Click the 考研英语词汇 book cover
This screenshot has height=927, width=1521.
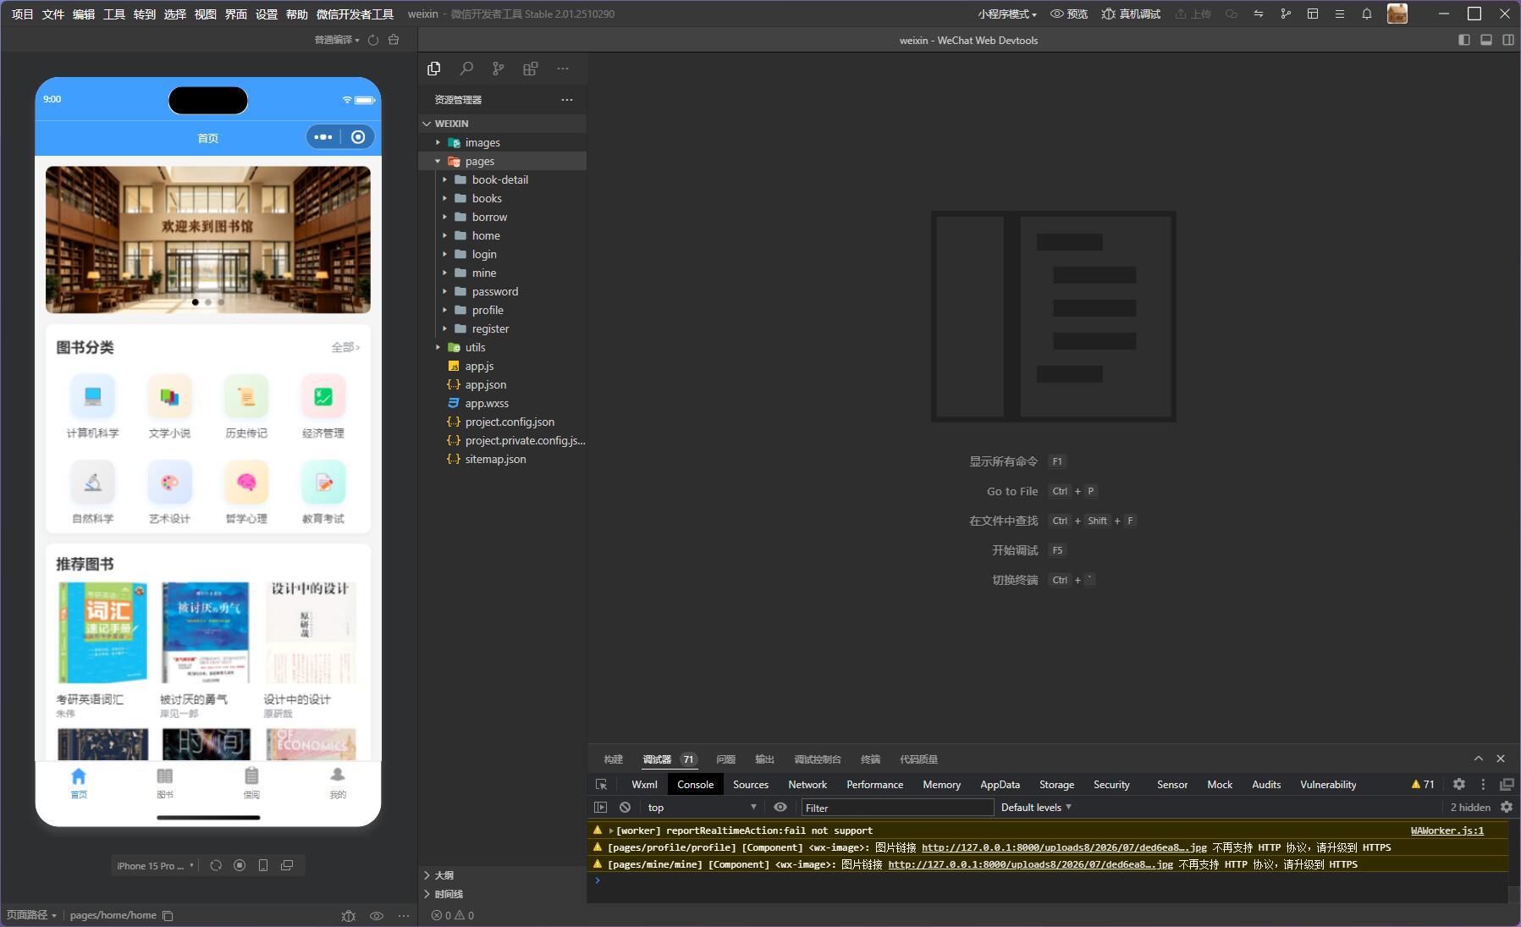102,632
